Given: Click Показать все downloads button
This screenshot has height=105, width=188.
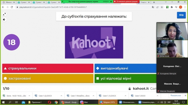Looking at the screenshot, I should click(176, 96).
